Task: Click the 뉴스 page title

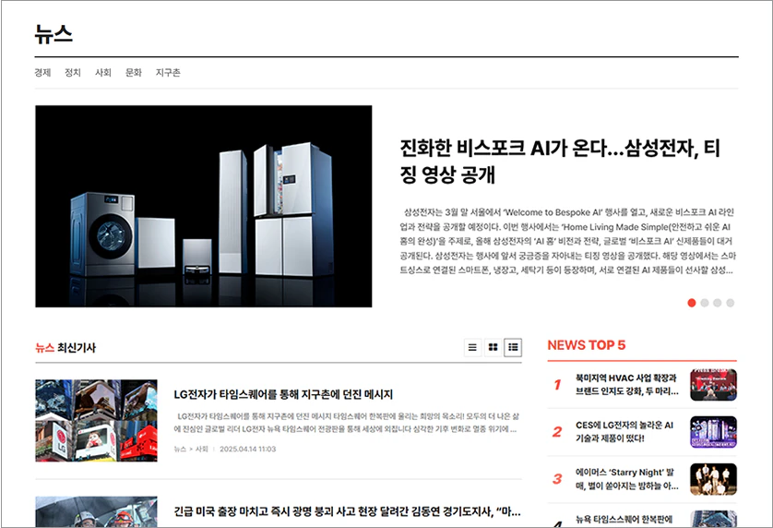Action: click(x=54, y=34)
